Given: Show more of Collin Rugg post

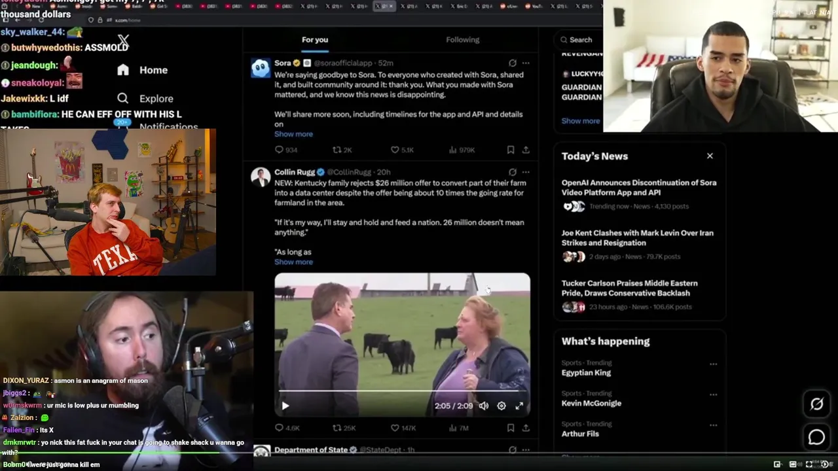Looking at the screenshot, I should point(293,262).
